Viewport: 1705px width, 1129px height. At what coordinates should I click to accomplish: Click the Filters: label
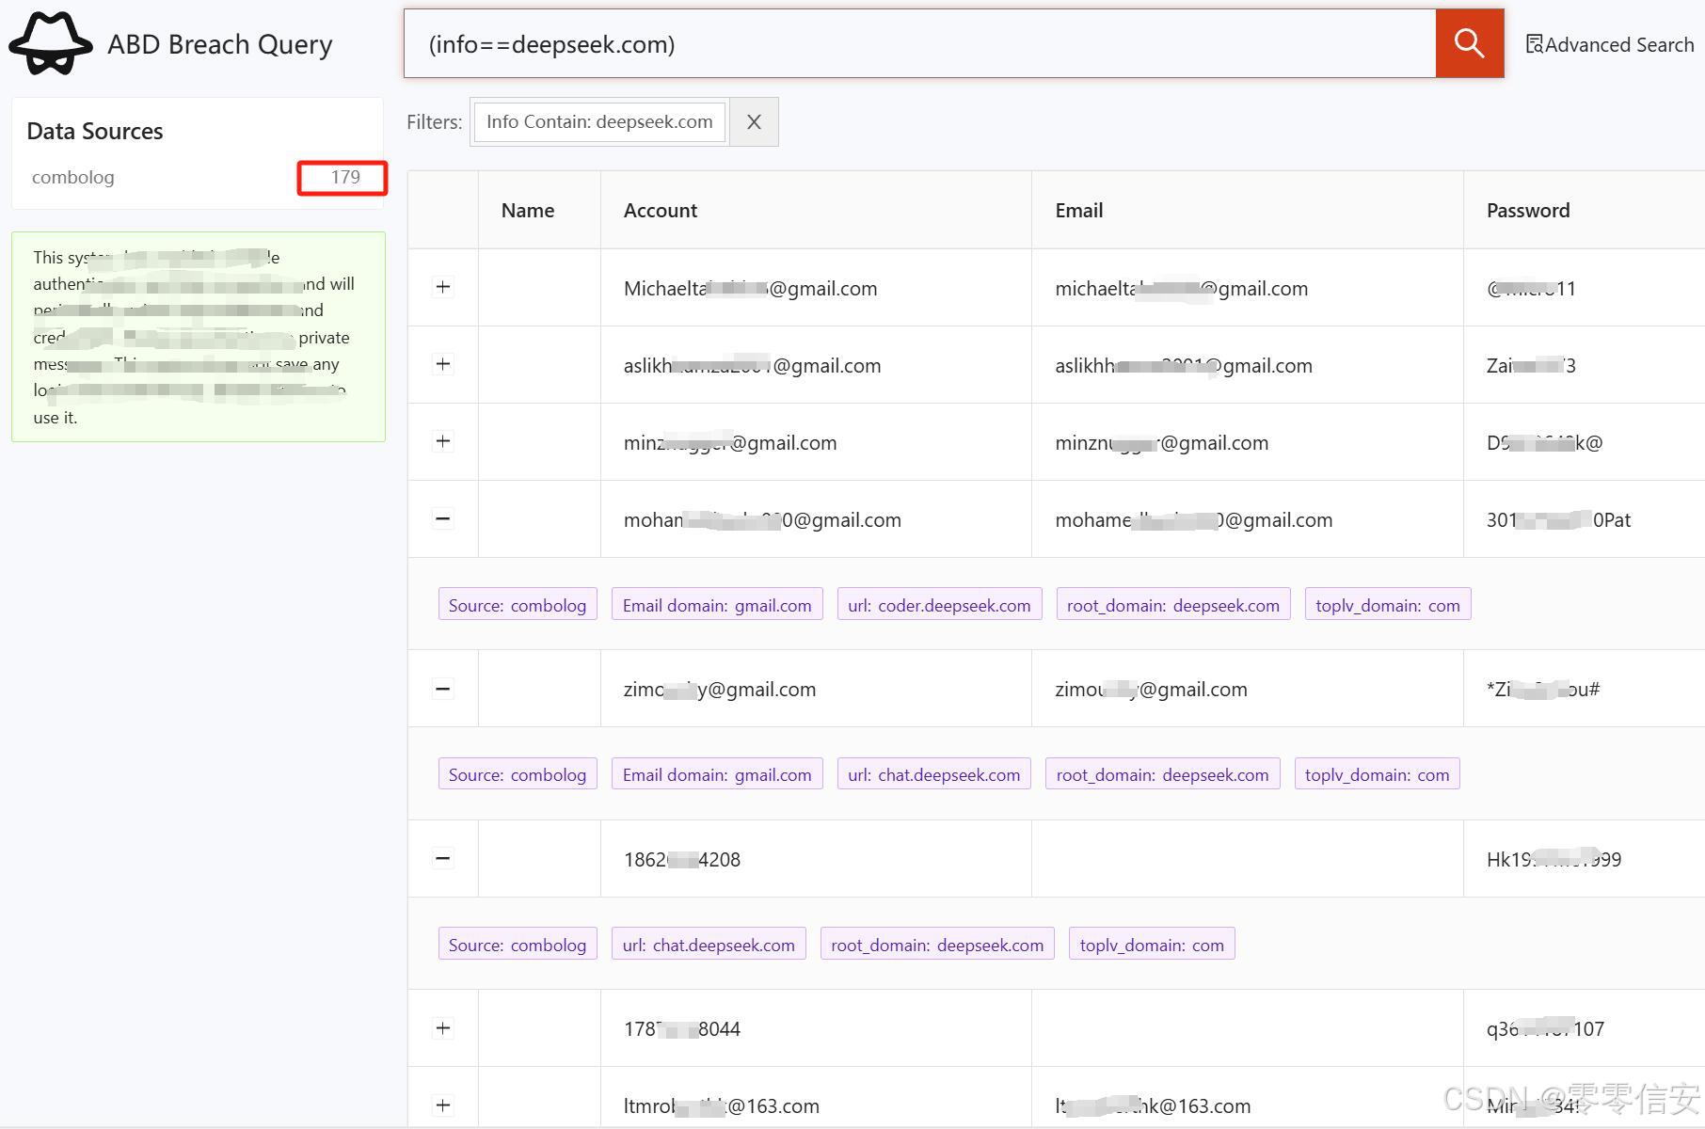pyautogui.click(x=434, y=121)
